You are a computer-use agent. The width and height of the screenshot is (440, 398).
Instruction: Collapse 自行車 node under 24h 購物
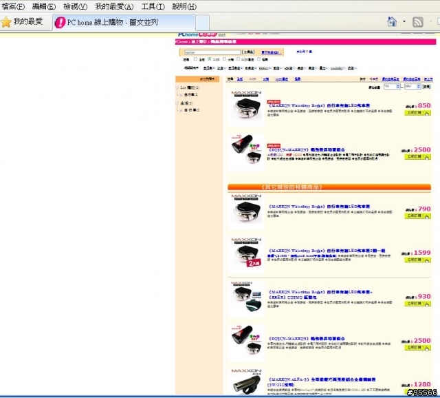[x=181, y=95]
